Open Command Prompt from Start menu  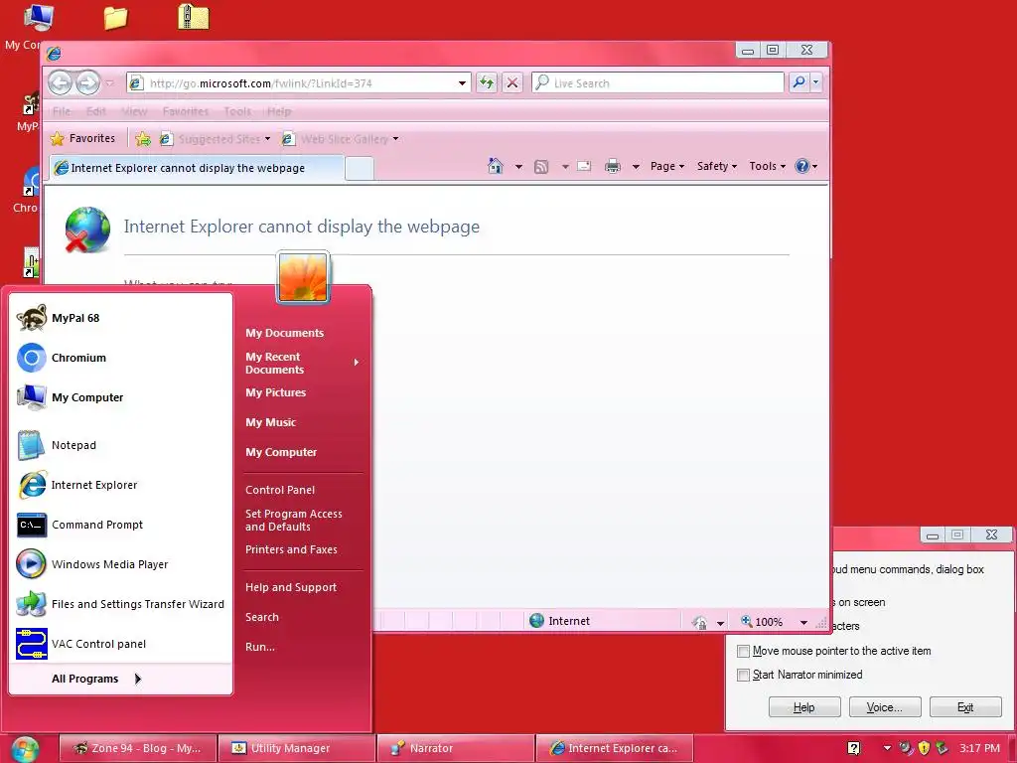[x=120, y=525]
